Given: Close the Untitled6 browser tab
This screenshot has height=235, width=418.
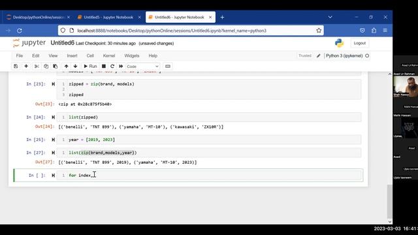Looking at the screenshot, I should (210, 18).
